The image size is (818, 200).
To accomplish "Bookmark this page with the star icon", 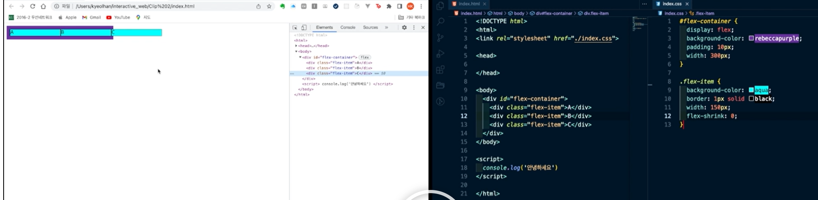I will 269,6.
